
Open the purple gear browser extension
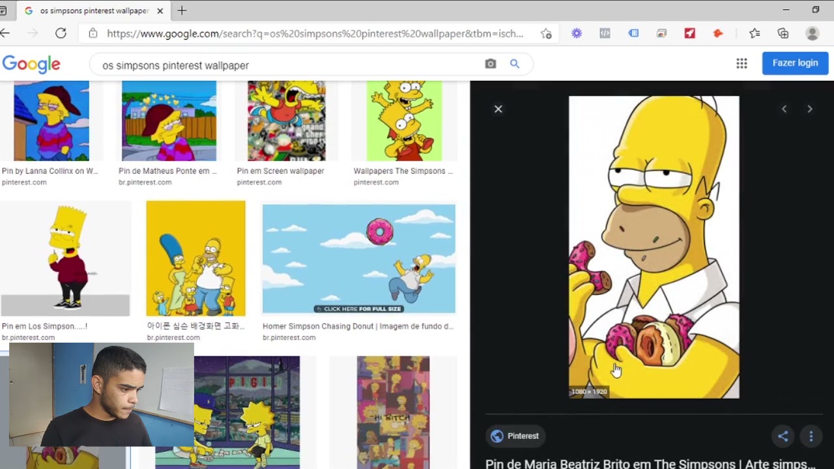[577, 33]
